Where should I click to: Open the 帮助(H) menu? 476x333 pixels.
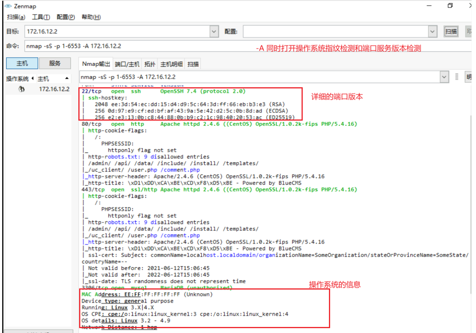pos(91,17)
